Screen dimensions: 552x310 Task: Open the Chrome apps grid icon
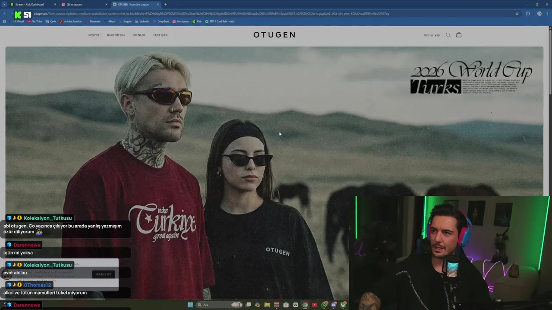[4, 21]
